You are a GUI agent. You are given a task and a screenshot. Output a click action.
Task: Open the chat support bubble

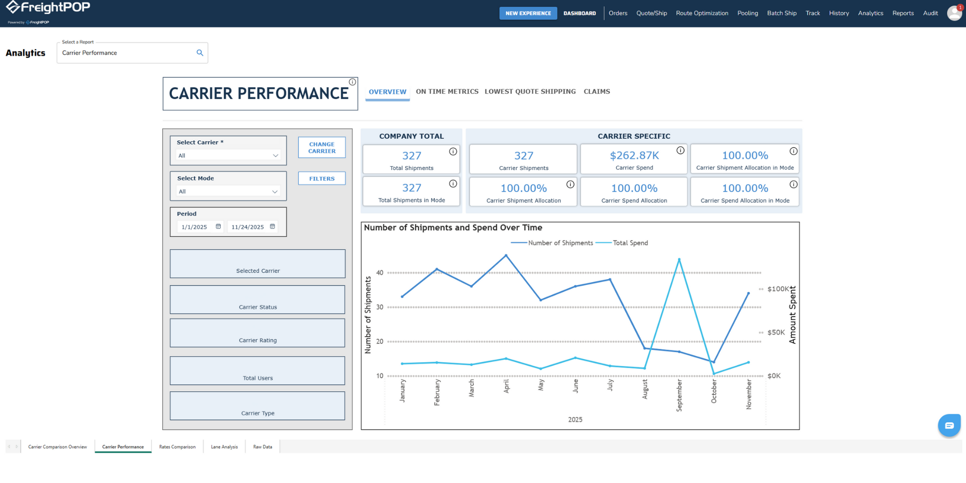tap(949, 426)
